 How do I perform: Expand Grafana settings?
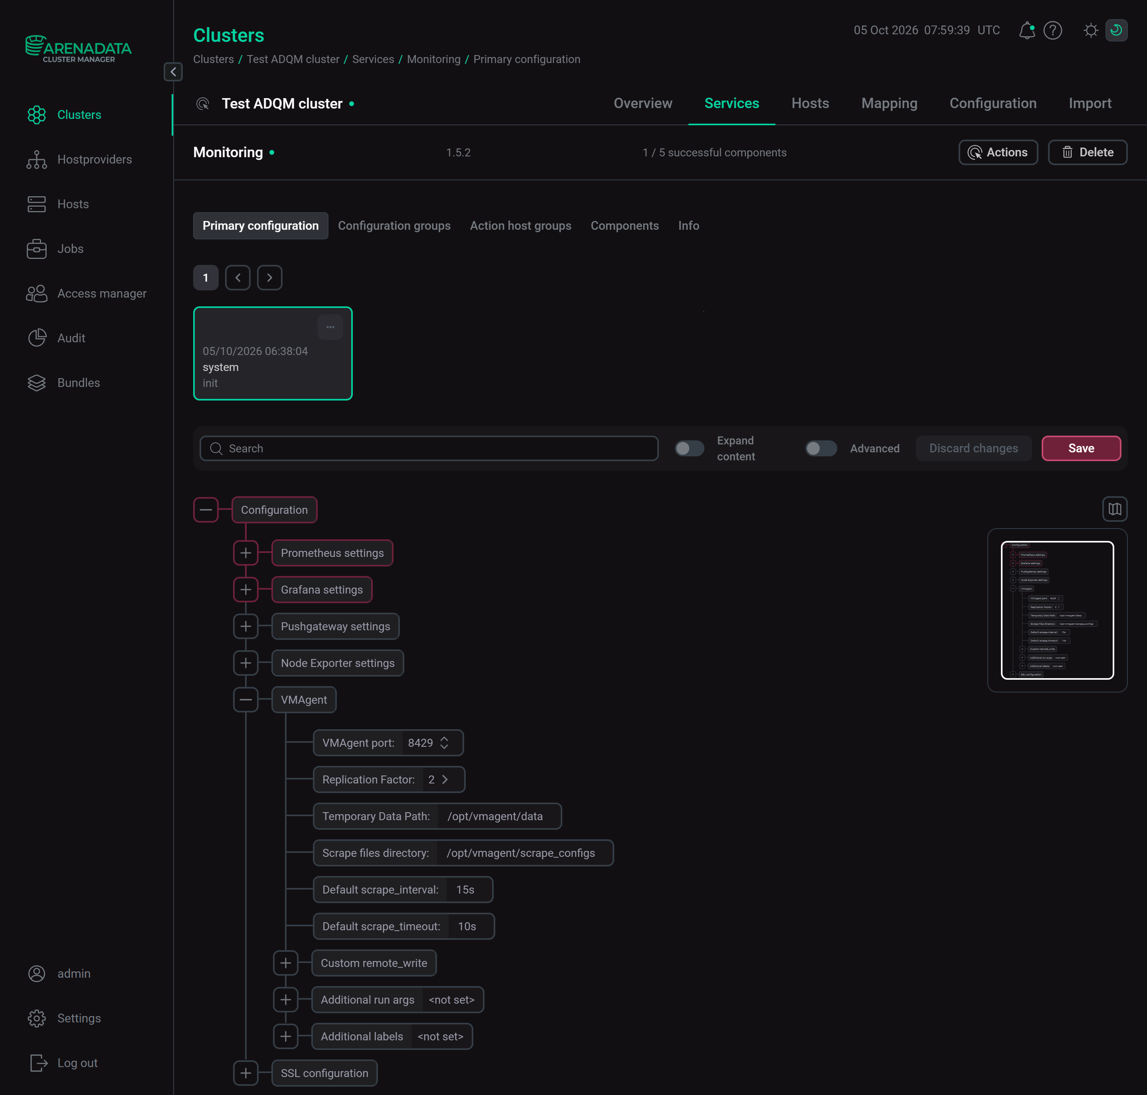(246, 590)
